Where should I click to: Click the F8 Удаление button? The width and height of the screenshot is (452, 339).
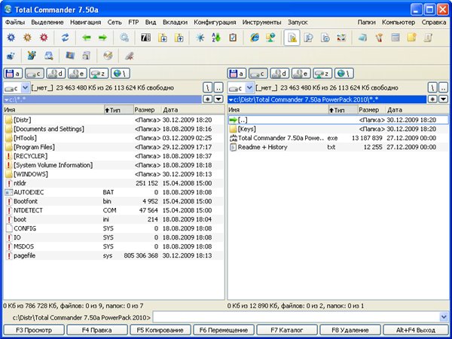(x=350, y=330)
